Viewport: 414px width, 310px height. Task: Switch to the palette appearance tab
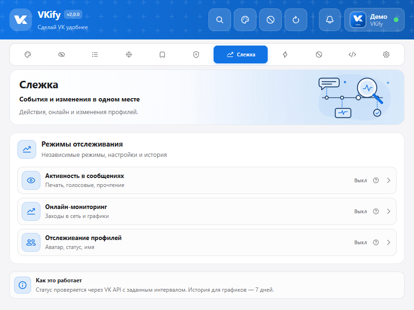coord(28,54)
